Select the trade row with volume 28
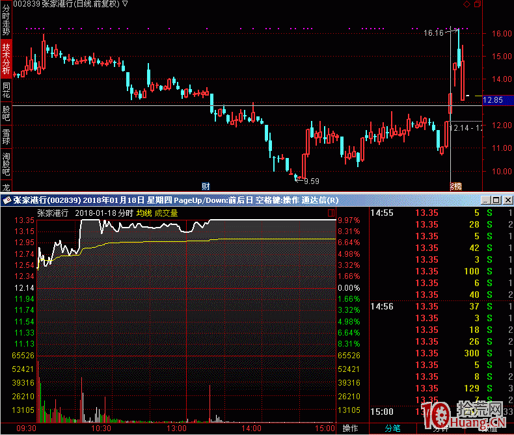 (x=441, y=225)
